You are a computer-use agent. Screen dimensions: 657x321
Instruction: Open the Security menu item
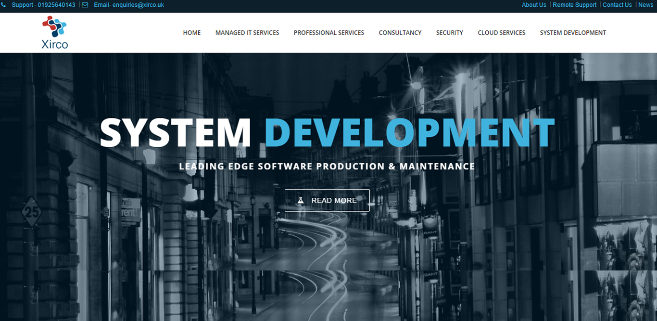point(450,33)
